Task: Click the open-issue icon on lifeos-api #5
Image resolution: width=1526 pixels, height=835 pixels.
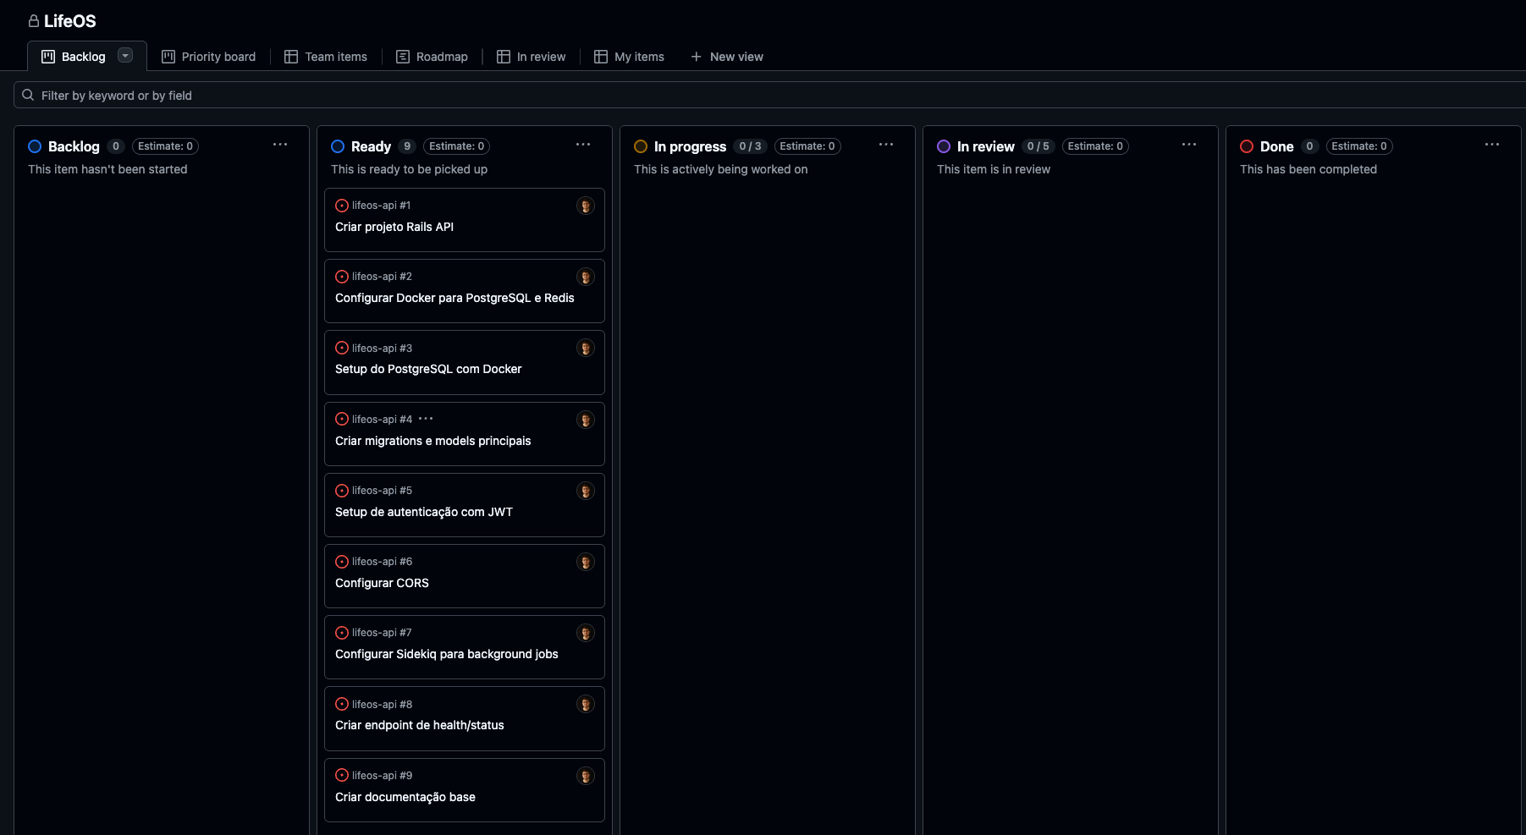Action: point(342,491)
